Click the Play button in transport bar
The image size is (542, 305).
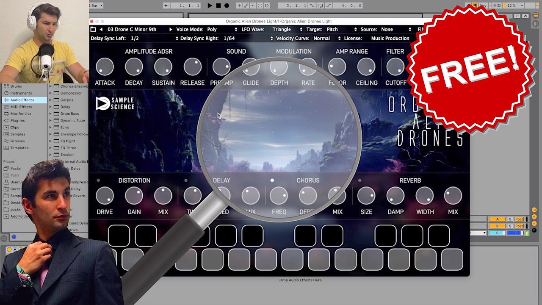(x=210, y=6)
